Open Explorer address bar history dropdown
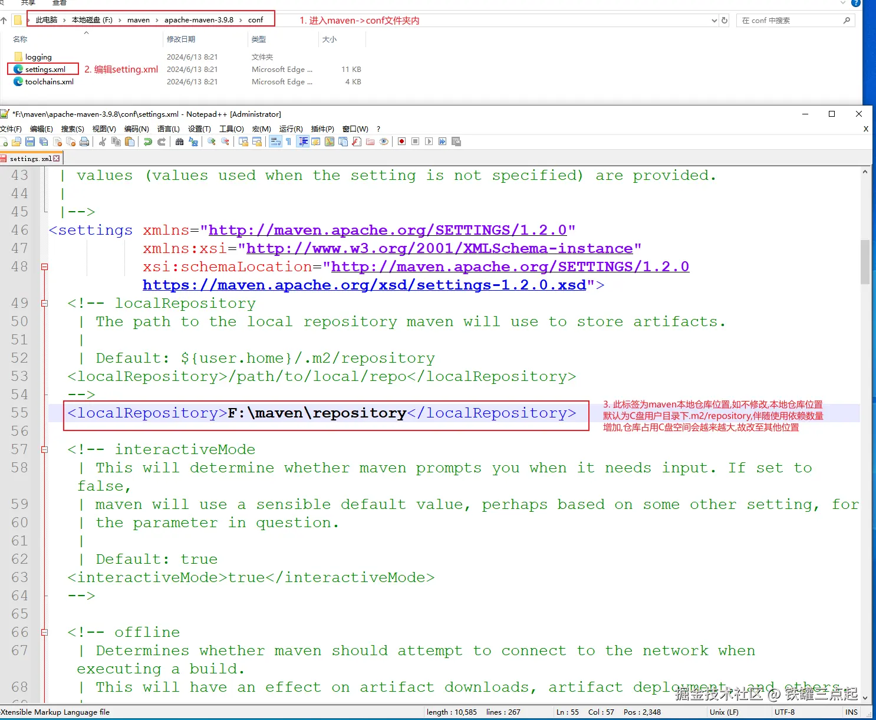Screen dimensions: 876x720 tap(714, 20)
